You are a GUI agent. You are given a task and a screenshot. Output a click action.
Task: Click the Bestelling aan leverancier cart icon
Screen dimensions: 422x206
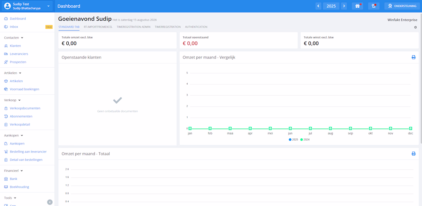pyautogui.click(x=6, y=152)
